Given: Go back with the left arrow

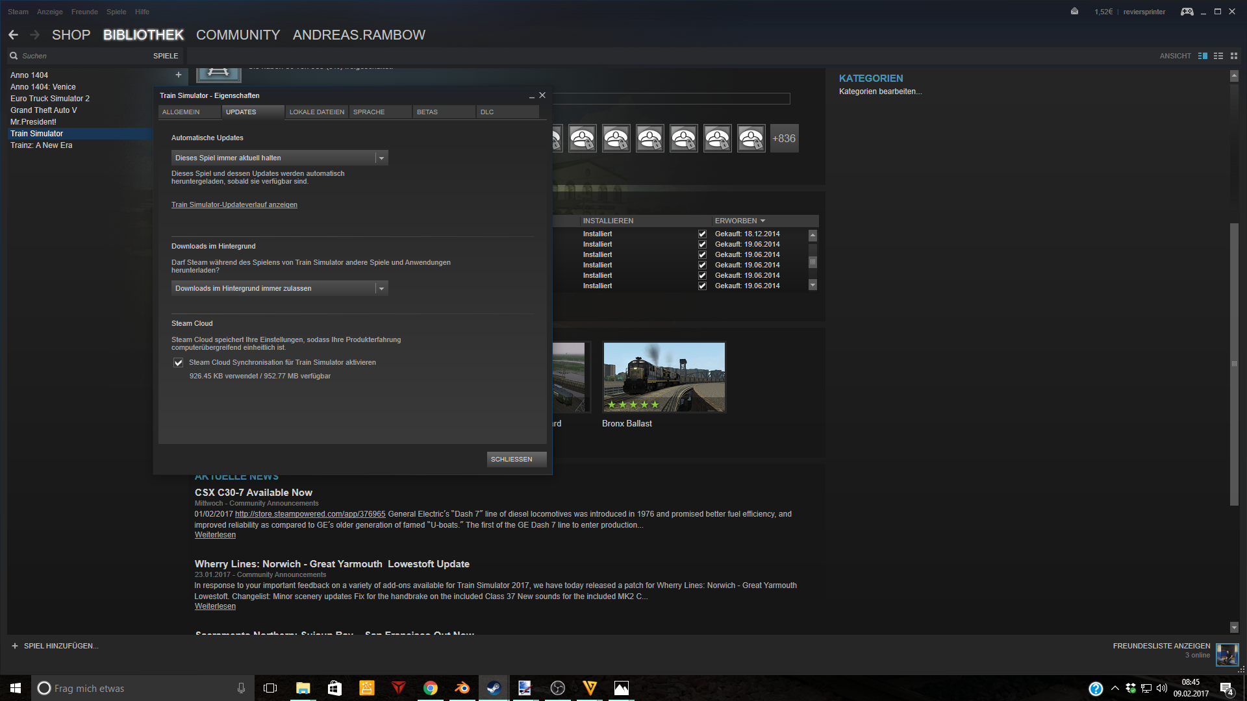Looking at the screenshot, I should (x=13, y=35).
